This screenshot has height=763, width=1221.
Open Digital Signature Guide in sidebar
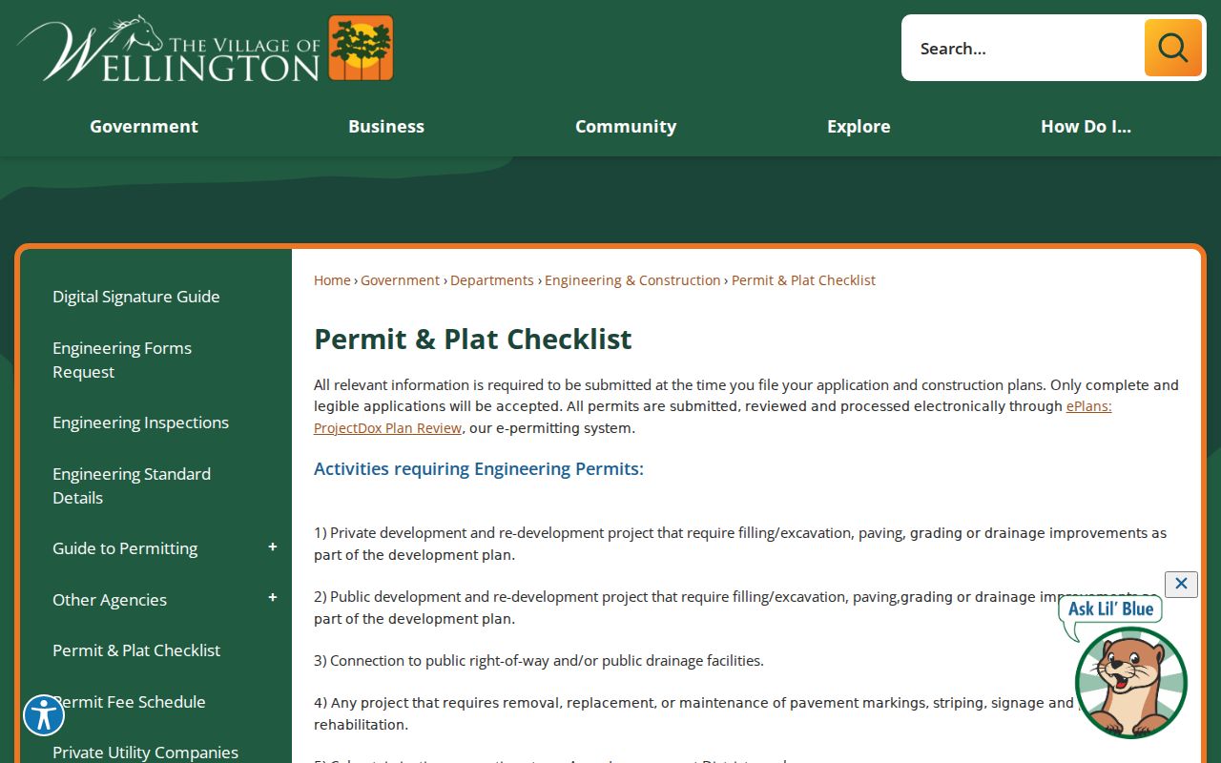tap(136, 297)
